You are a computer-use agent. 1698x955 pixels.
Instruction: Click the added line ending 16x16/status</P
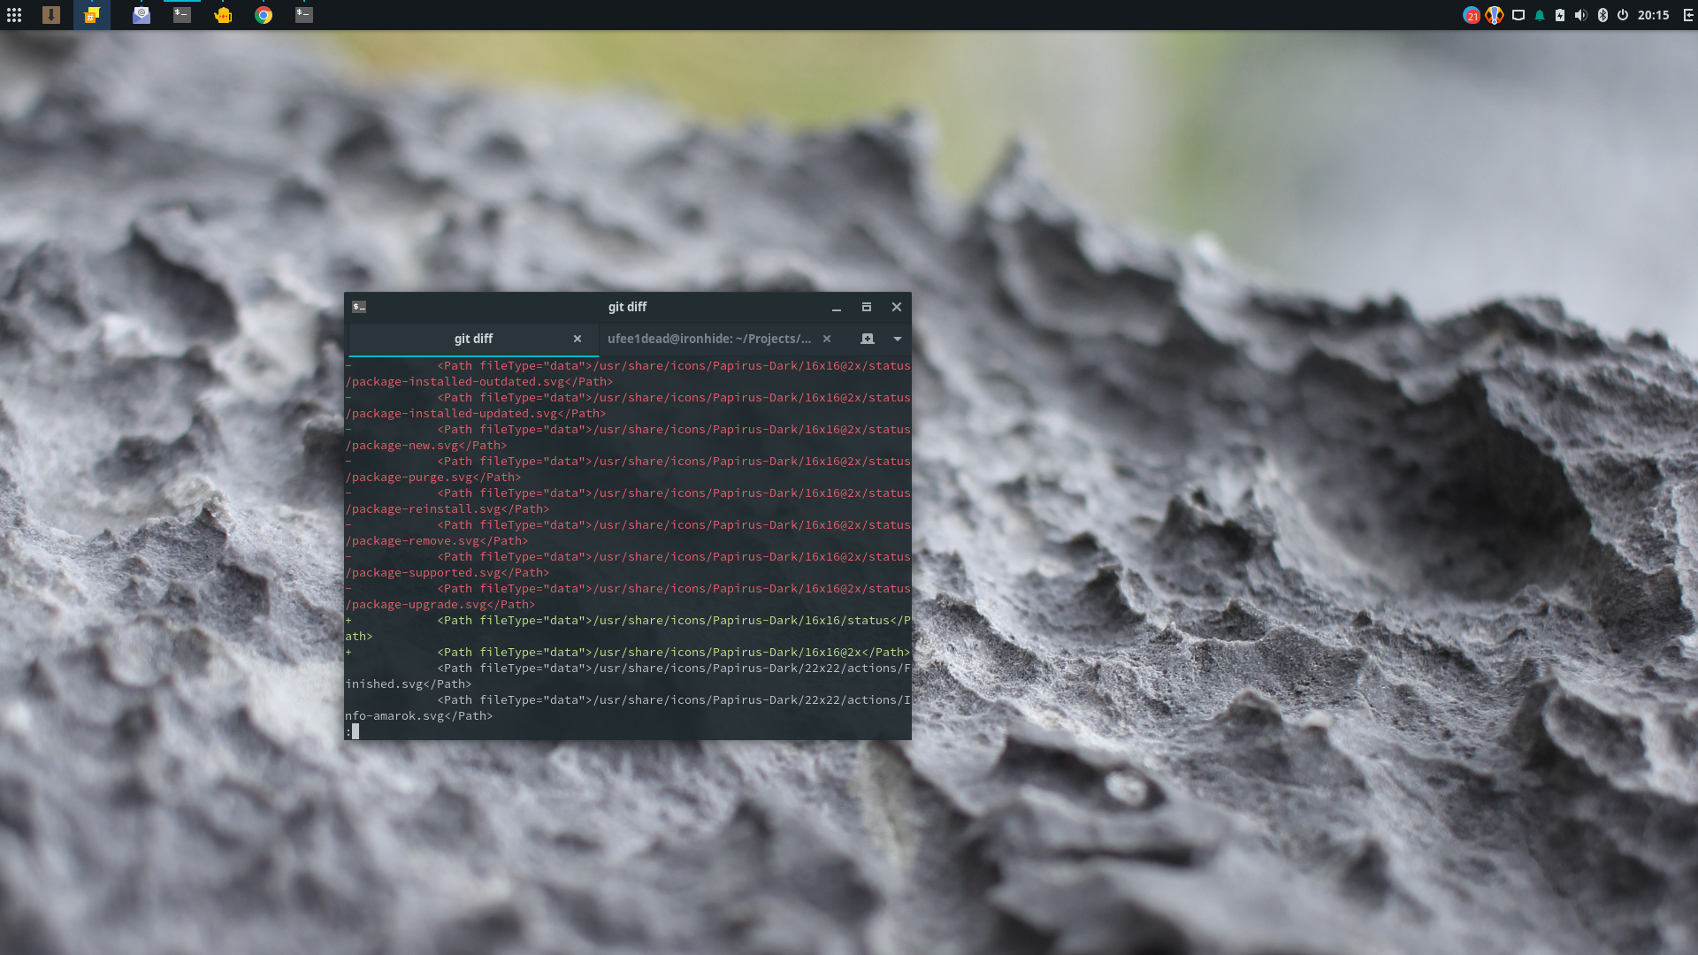[628, 621]
